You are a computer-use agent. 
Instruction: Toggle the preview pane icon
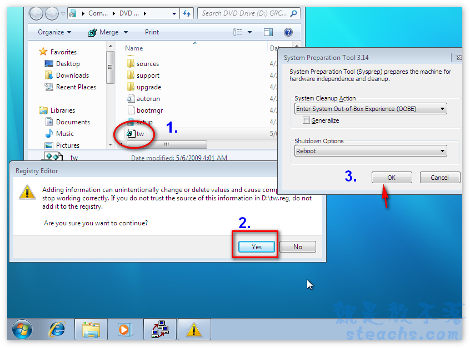pos(268,32)
